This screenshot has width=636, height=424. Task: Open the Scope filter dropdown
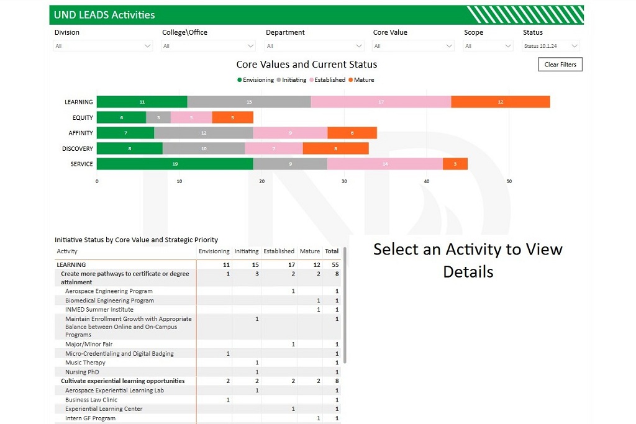click(488, 45)
